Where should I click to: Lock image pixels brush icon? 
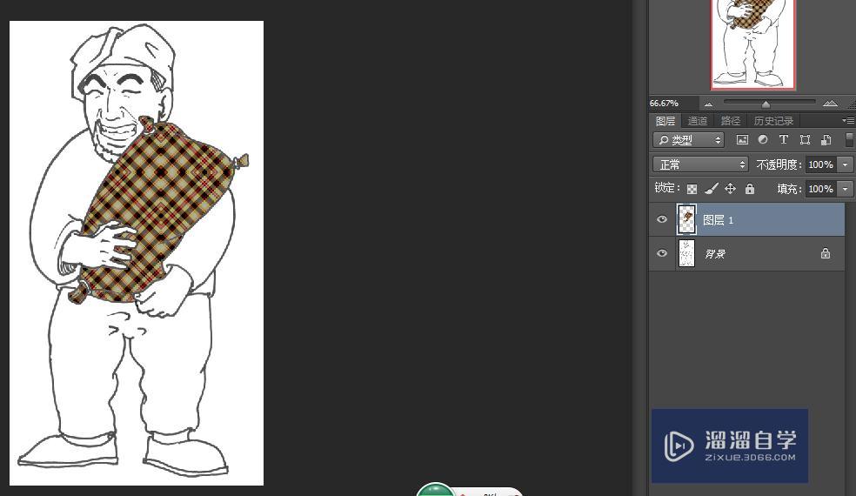pyautogui.click(x=711, y=189)
